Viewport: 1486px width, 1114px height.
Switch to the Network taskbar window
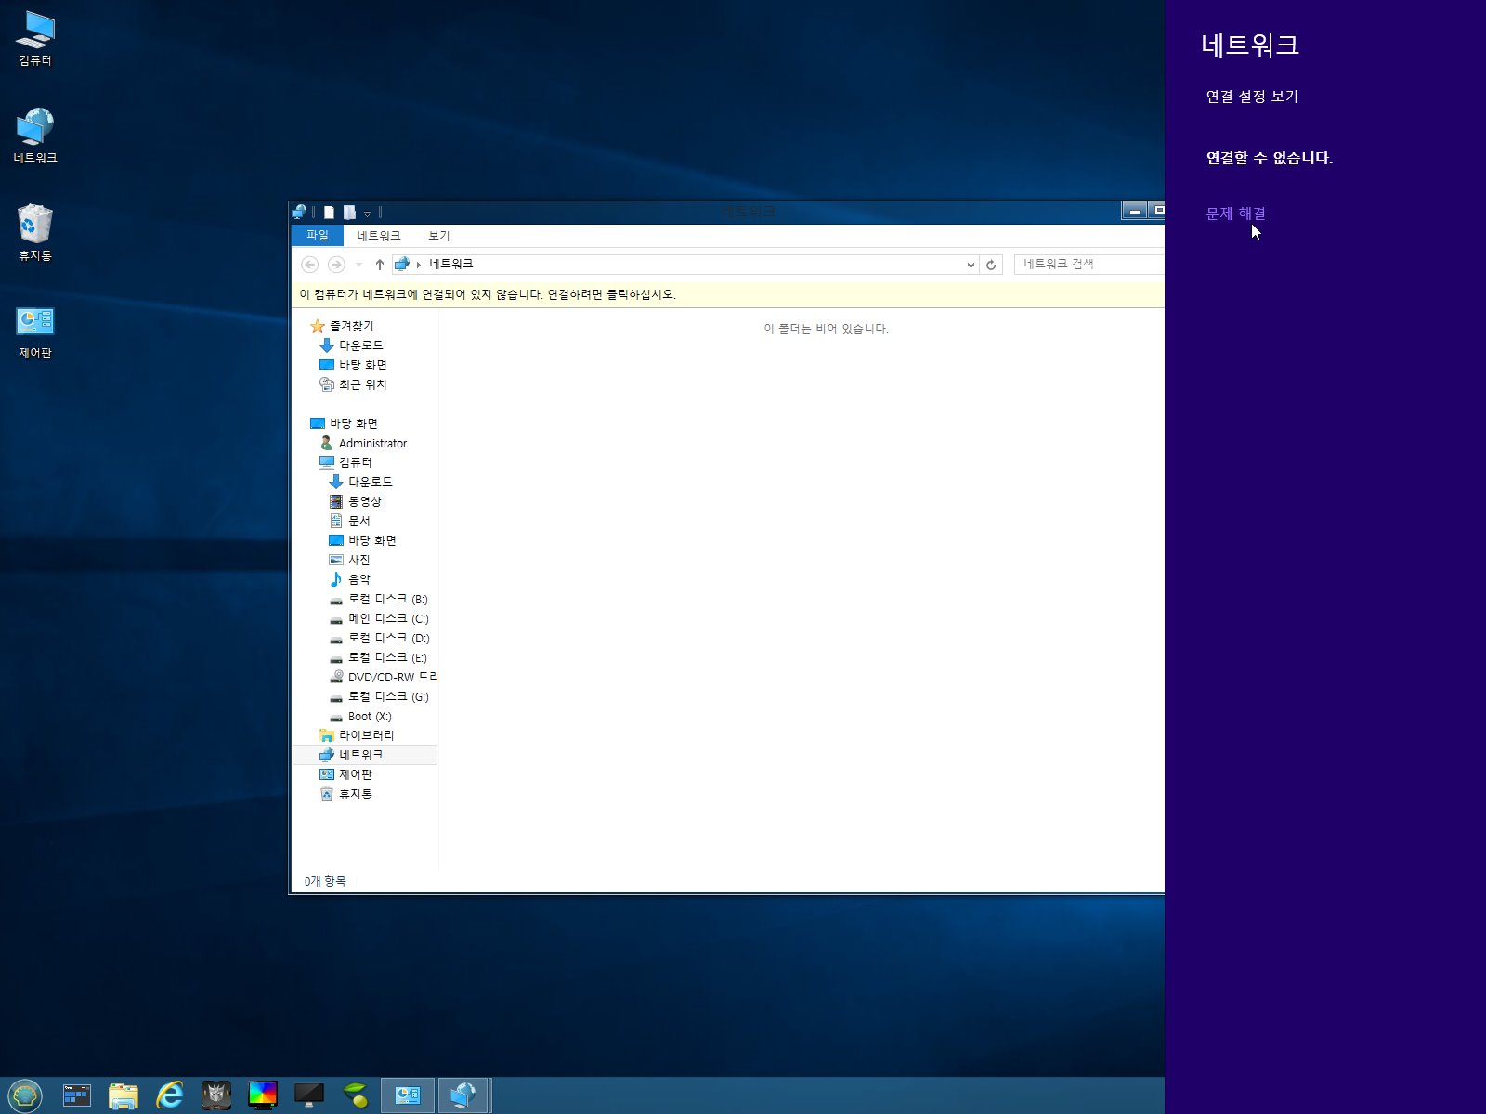(x=463, y=1095)
